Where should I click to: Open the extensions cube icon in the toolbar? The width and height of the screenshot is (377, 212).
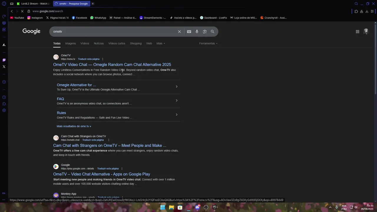click(x=356, y=11)
